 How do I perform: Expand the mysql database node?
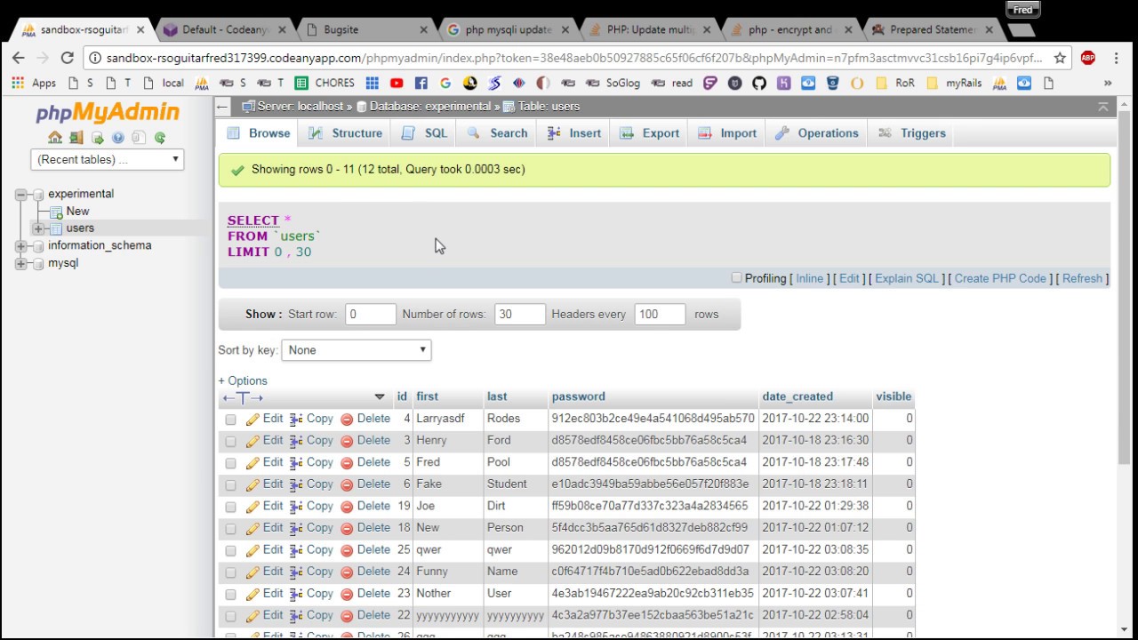(21, 264)
